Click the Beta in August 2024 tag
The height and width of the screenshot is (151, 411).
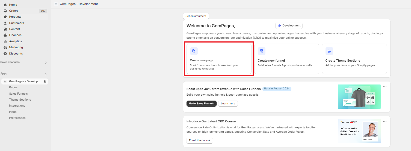click(x=277, y=89)
